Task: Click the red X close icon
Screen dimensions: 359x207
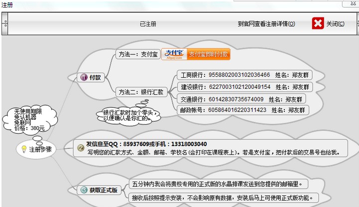Action: 318,23
